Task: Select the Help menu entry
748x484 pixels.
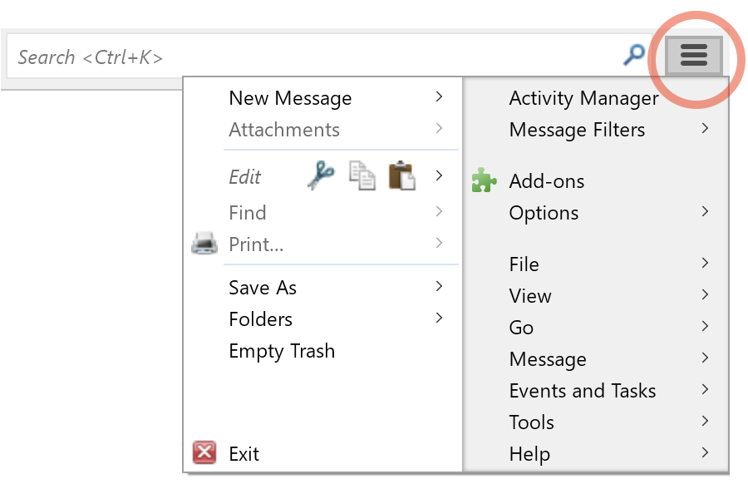Action: (x=529, y=453)
